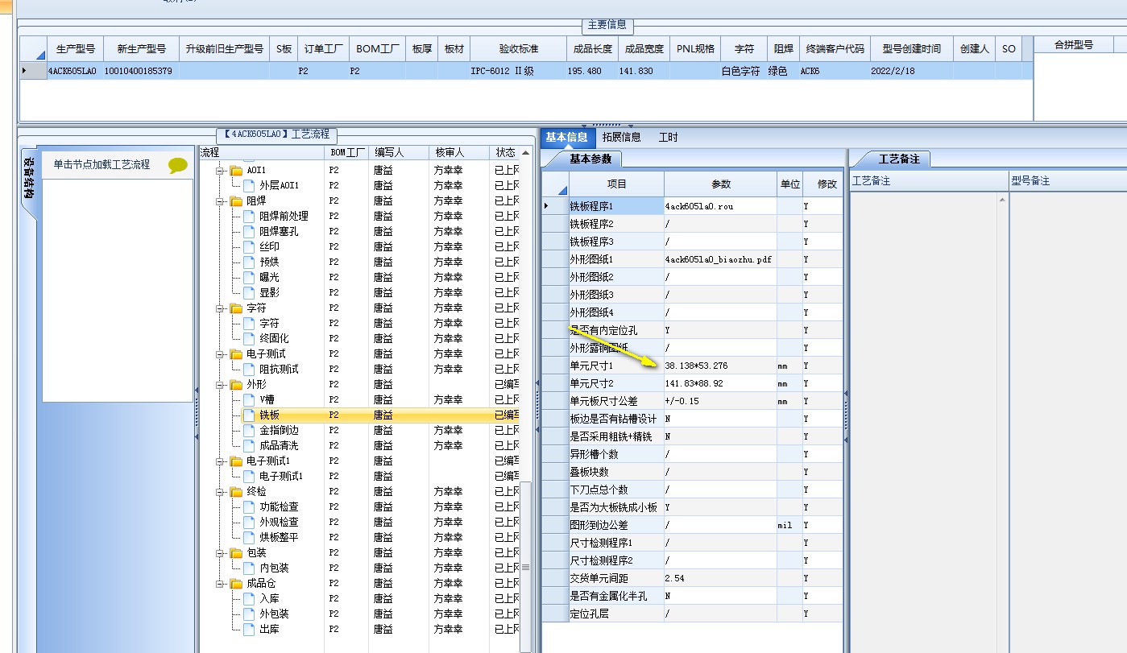
Task: Sort by 生产型号 column header
Action: (x=76, y=49)
